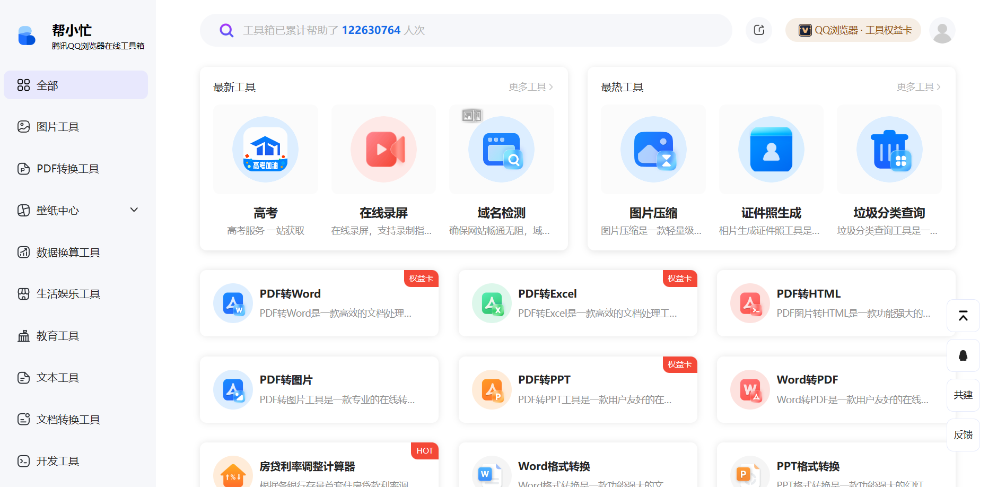The image size is (997, 487).
Task: Open the Word转PDF title link
Action: click(807, 380)
